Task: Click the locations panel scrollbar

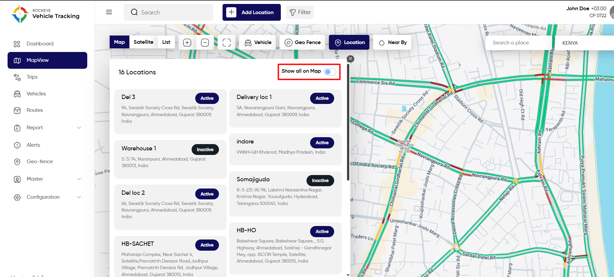Action: pos(348,122)
